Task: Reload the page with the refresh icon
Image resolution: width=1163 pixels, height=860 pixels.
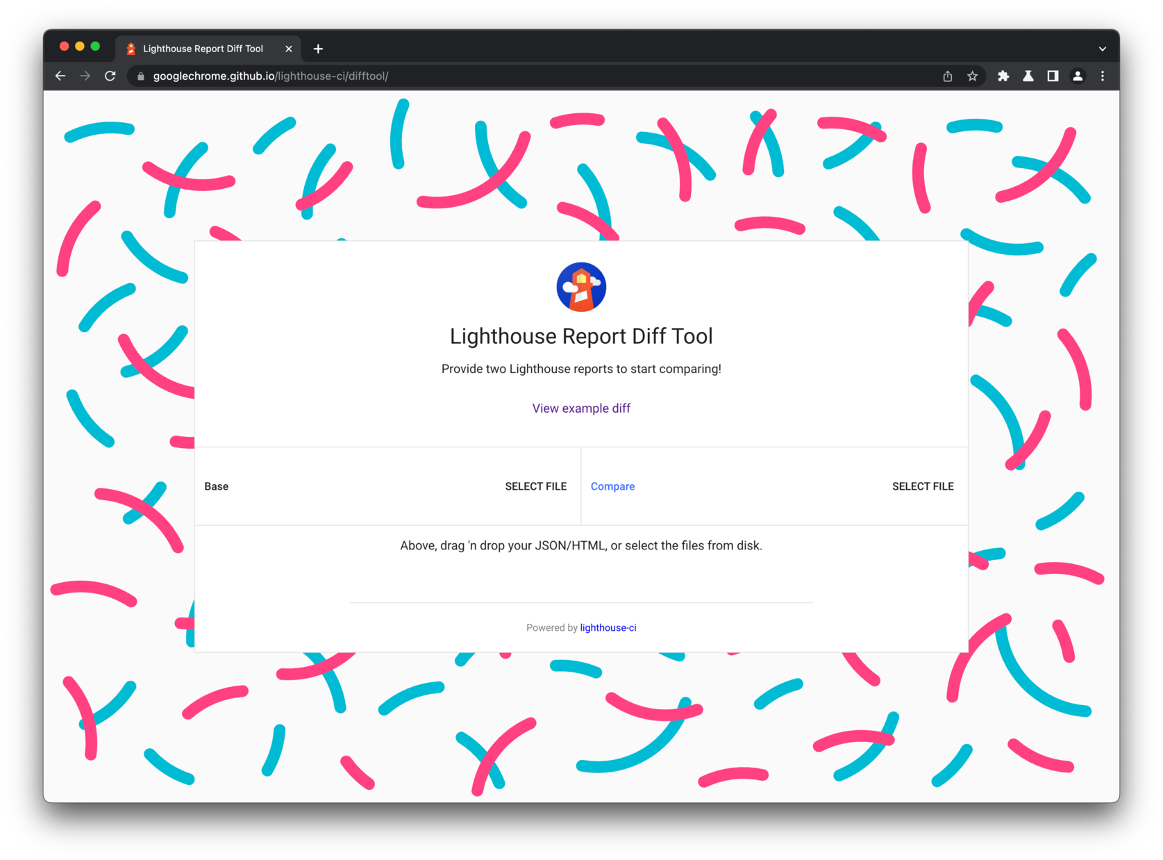Action: pos(110,76)
